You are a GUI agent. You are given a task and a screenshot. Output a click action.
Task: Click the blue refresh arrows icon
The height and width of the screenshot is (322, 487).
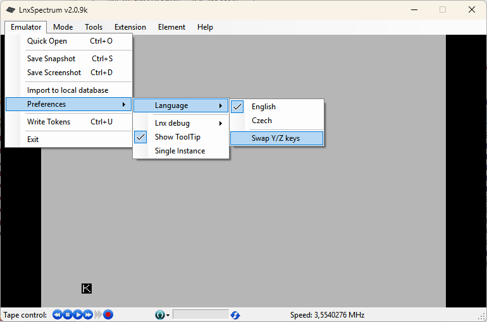[x=235, y=316]
